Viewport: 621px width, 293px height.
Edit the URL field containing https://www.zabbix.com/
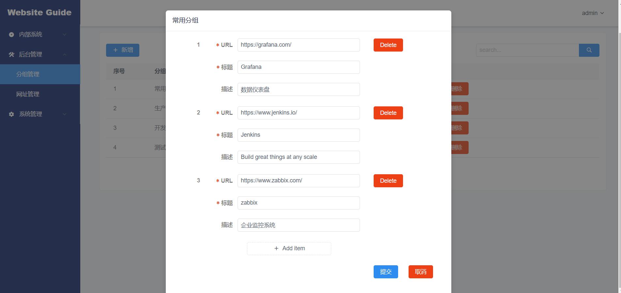(299, 181)
